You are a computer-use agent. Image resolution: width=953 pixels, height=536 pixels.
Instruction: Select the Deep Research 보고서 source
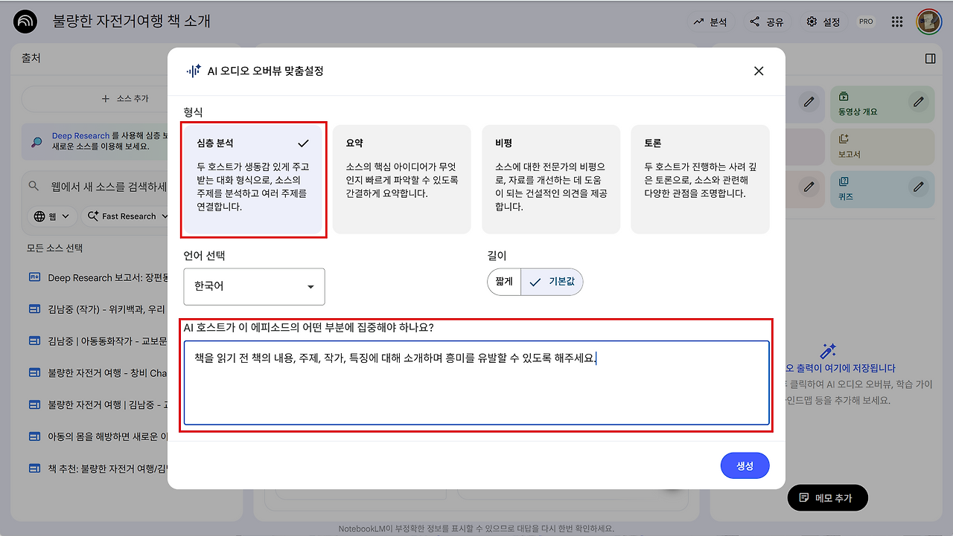pyautogui.click(x=97, y=277)
